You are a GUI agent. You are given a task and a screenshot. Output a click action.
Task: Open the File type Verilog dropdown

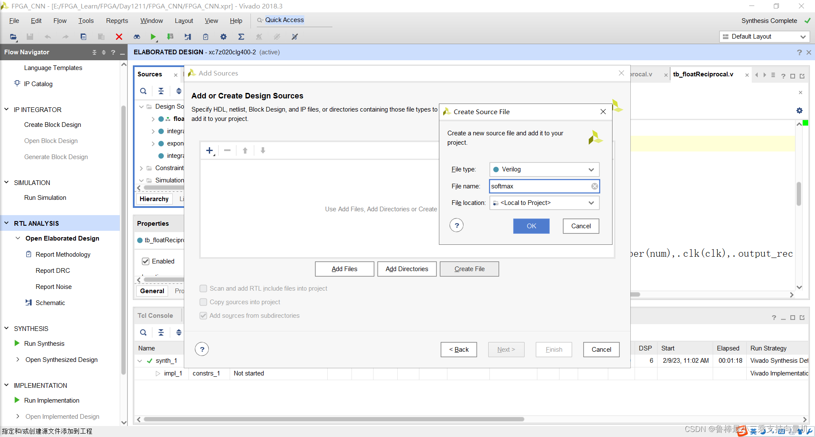click(544, 169)
